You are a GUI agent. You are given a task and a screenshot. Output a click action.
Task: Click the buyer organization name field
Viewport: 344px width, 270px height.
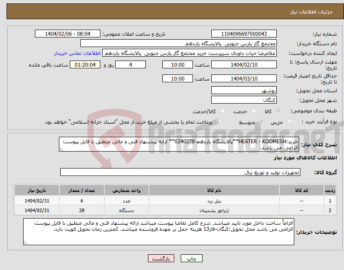pyautogui.click(x=179, y=43)
